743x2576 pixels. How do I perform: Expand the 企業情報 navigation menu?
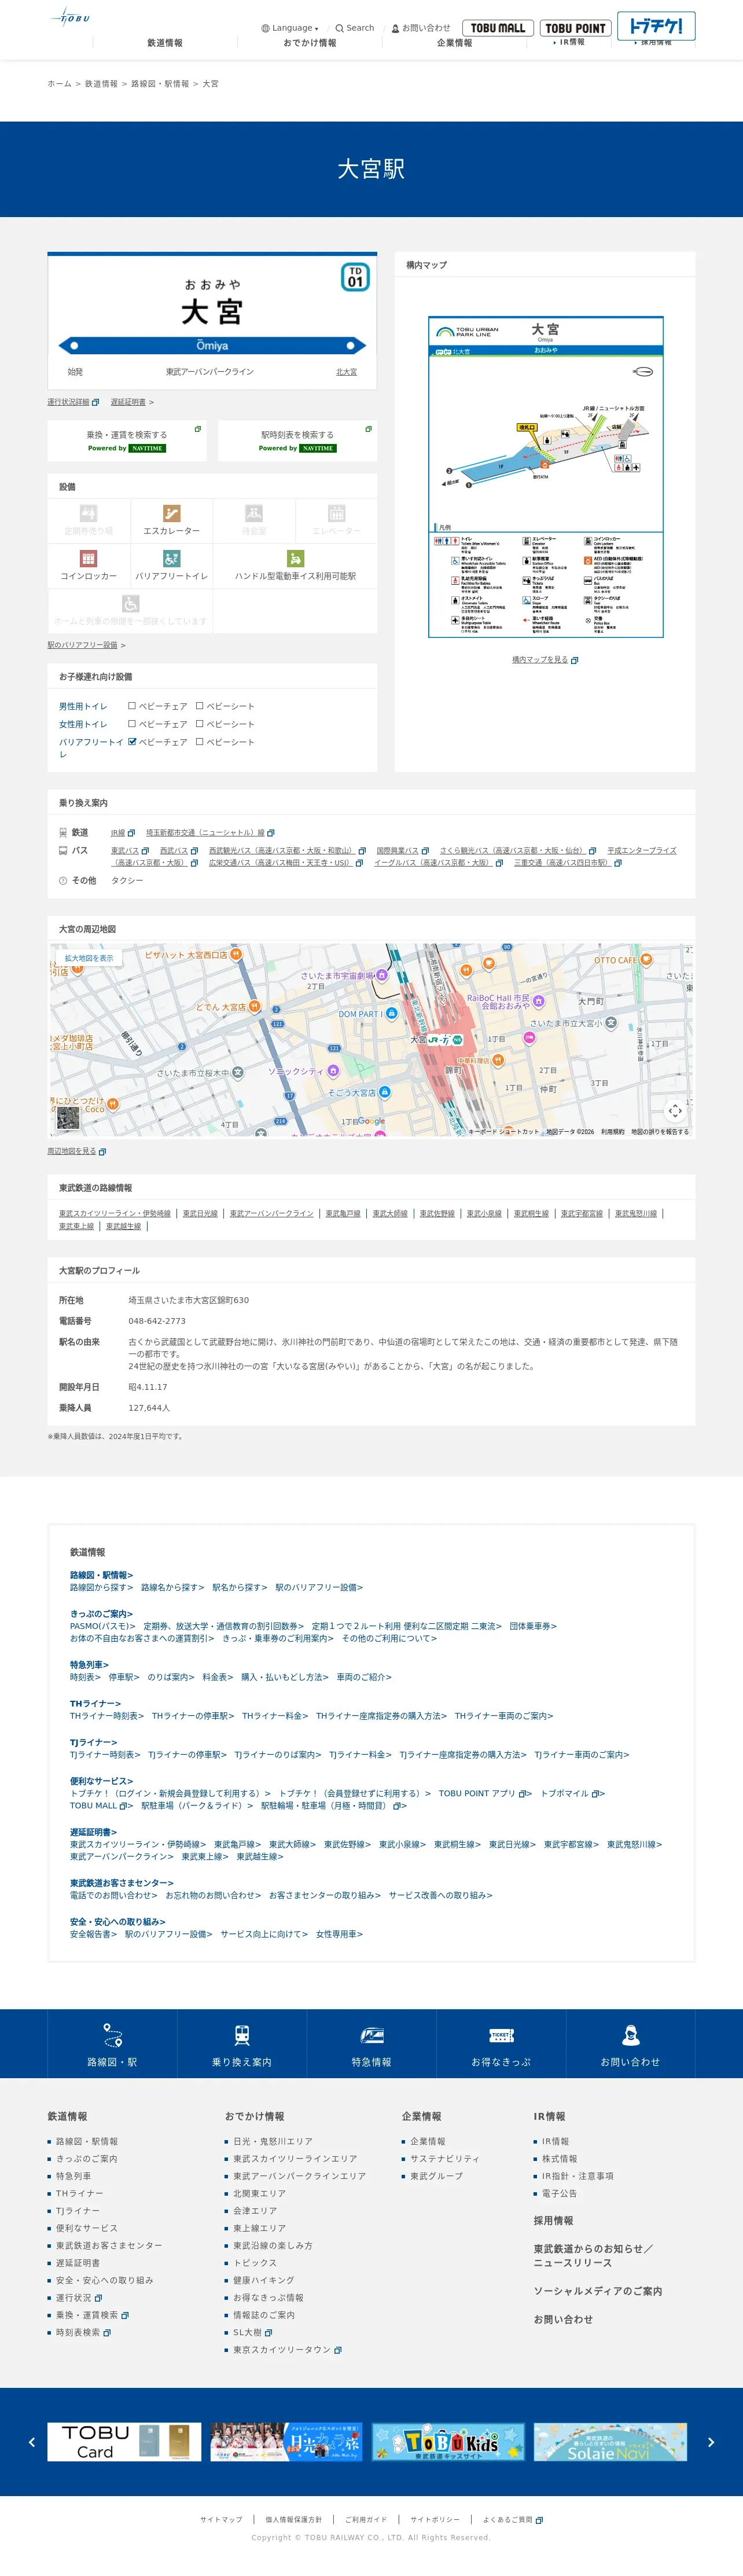click(x=455, y=43)
